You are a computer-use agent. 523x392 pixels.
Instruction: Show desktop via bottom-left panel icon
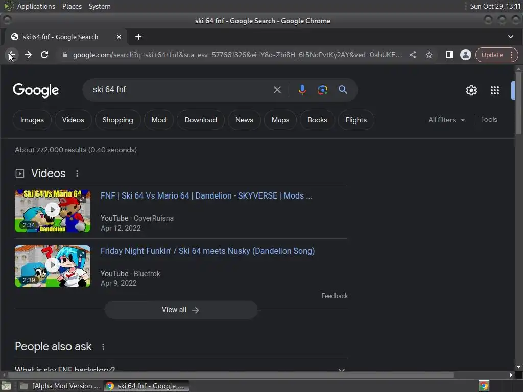(x=6, y=386)
